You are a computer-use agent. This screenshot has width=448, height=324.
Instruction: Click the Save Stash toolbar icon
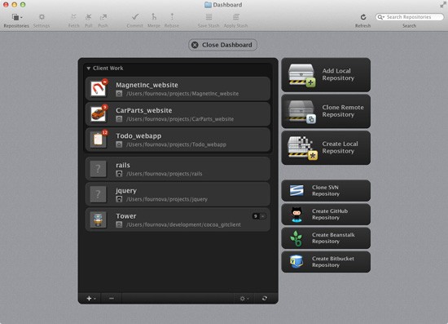click(x=209, y=17)
